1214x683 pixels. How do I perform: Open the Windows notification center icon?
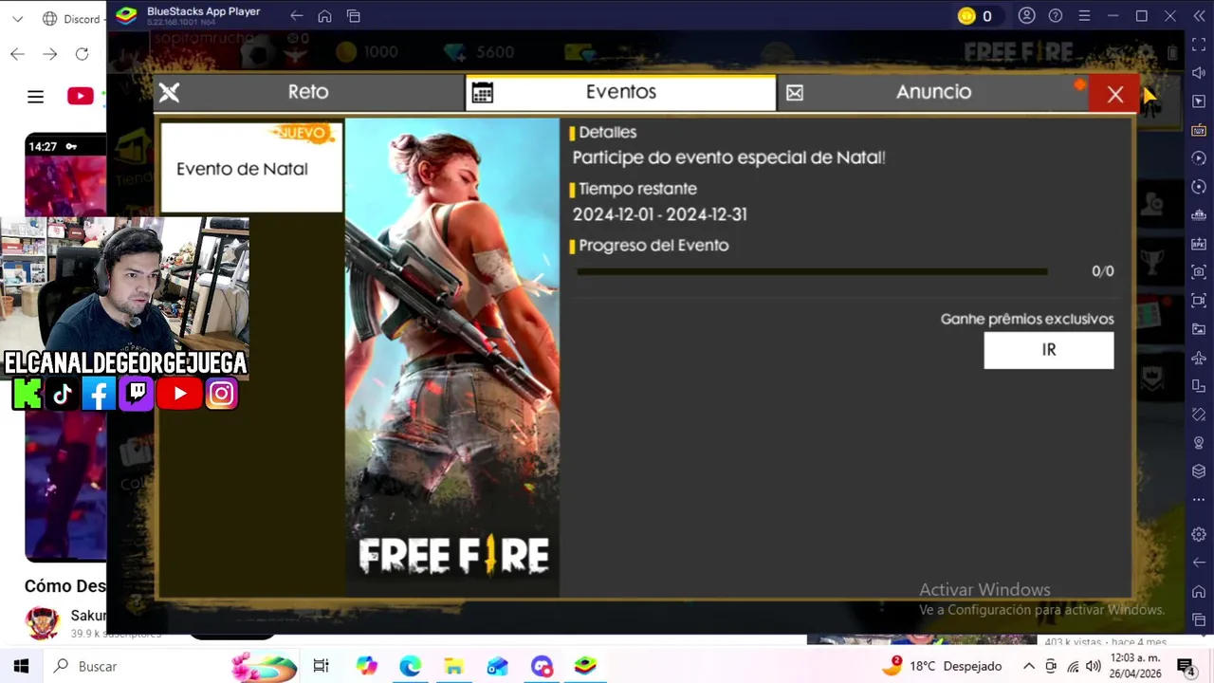pos(1185,666)
